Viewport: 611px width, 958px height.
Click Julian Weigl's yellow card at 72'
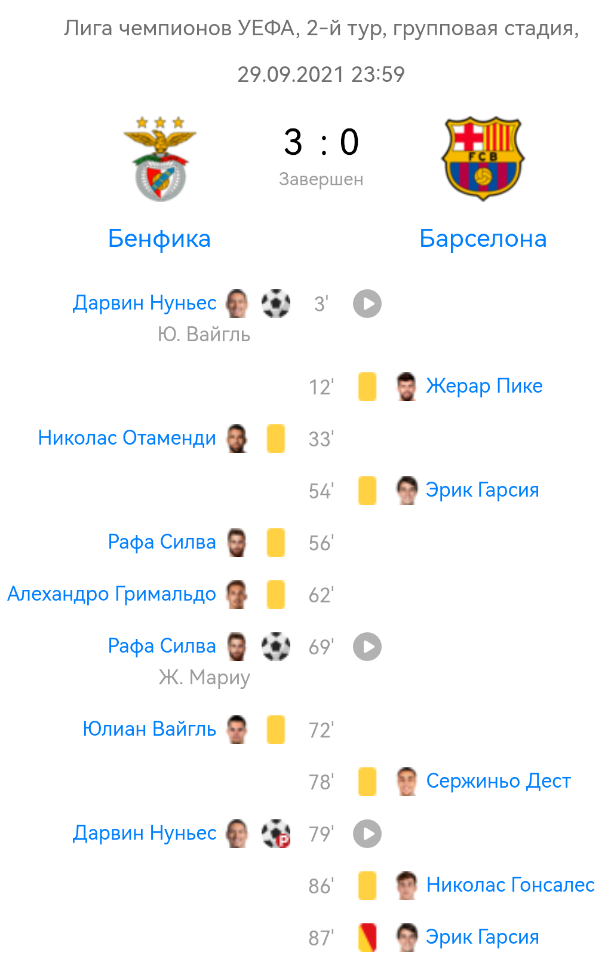click(276, 730)
